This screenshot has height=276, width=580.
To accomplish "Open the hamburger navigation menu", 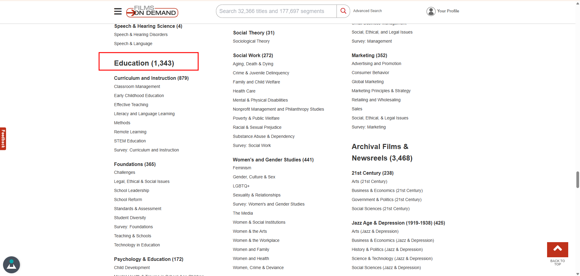I will 118,11.
